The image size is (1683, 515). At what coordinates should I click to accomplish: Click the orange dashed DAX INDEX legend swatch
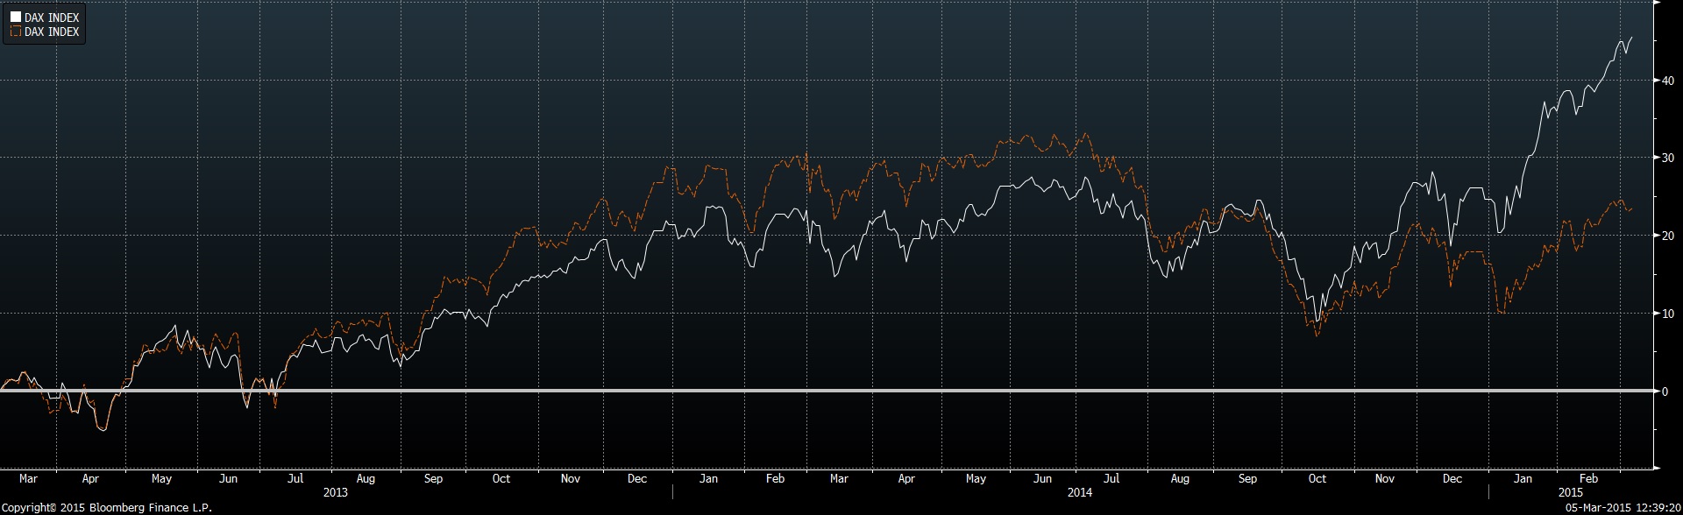tap(16, 32)
